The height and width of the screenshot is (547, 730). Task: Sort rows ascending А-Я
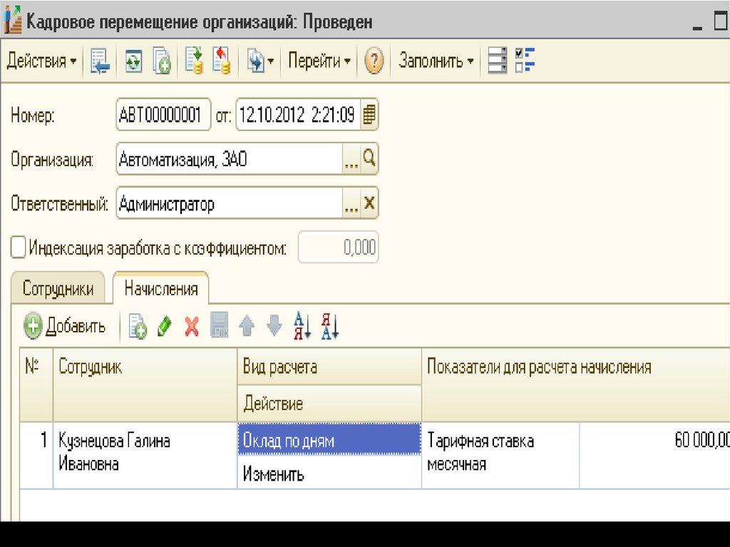pyautogui.click(x=302, y=327)
